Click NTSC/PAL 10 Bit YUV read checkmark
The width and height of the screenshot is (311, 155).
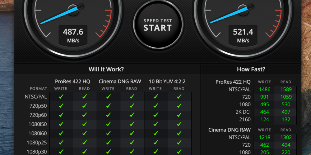coord(179,96)
